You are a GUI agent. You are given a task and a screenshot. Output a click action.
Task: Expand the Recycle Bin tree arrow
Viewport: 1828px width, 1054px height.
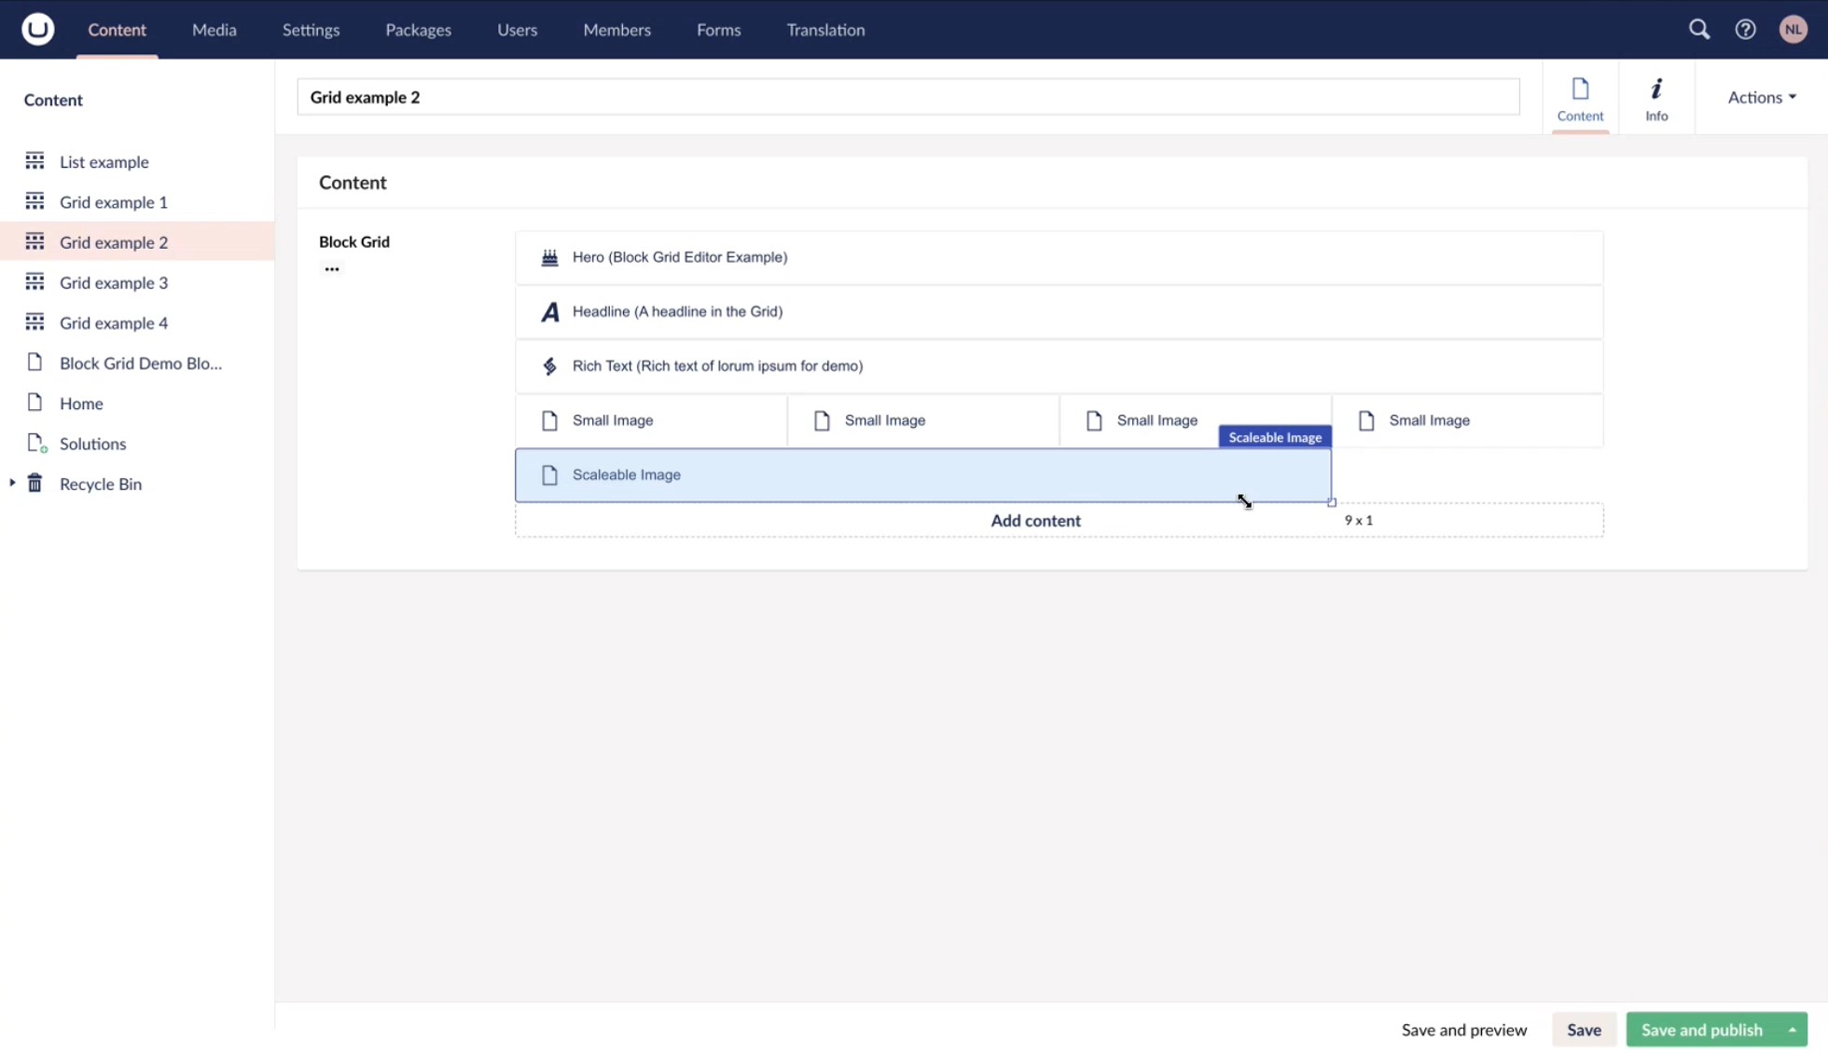(12, 483)
